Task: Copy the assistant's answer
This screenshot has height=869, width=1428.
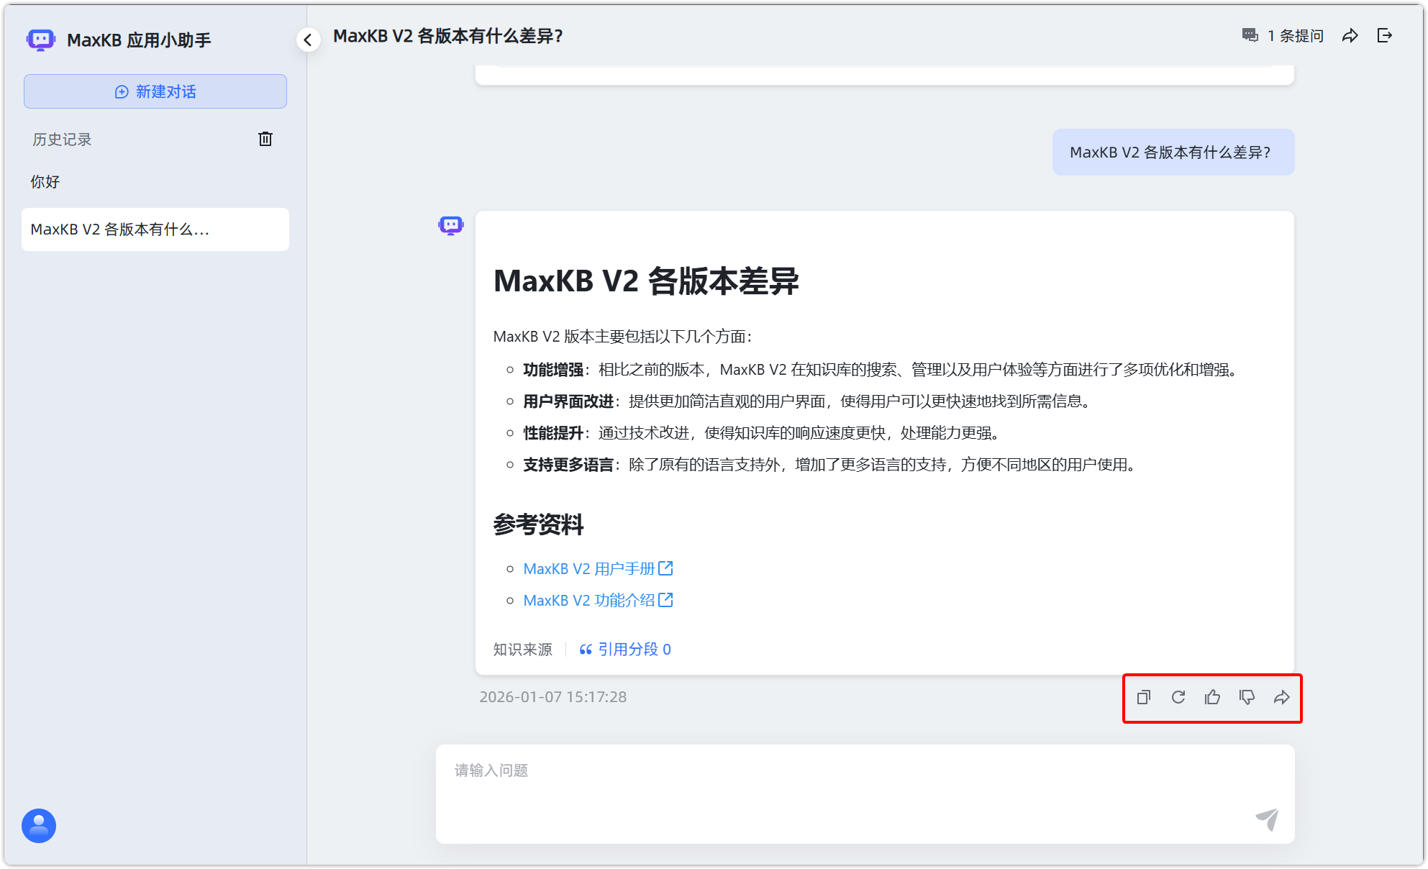Action: [1143, 696]
